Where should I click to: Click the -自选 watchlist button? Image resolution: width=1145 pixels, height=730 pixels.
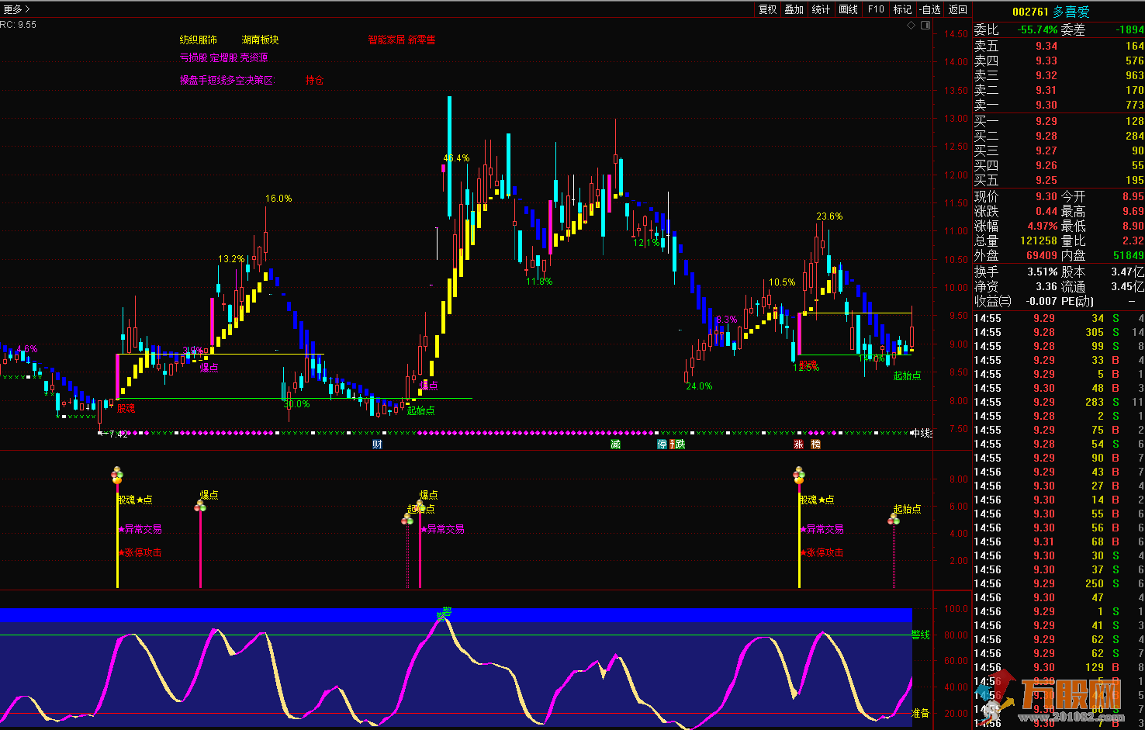tap(930, 9)
